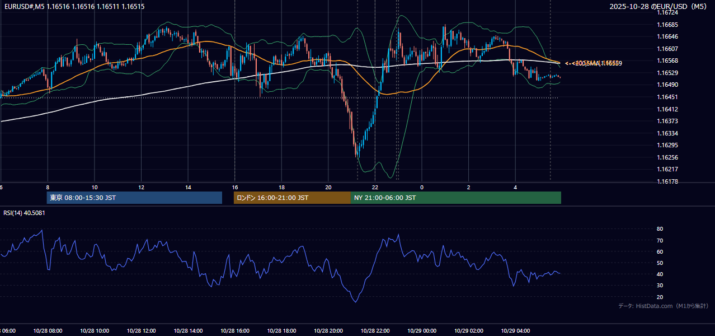
Task: Click the 1.16217 price axis label
Action: pos(667,169)
